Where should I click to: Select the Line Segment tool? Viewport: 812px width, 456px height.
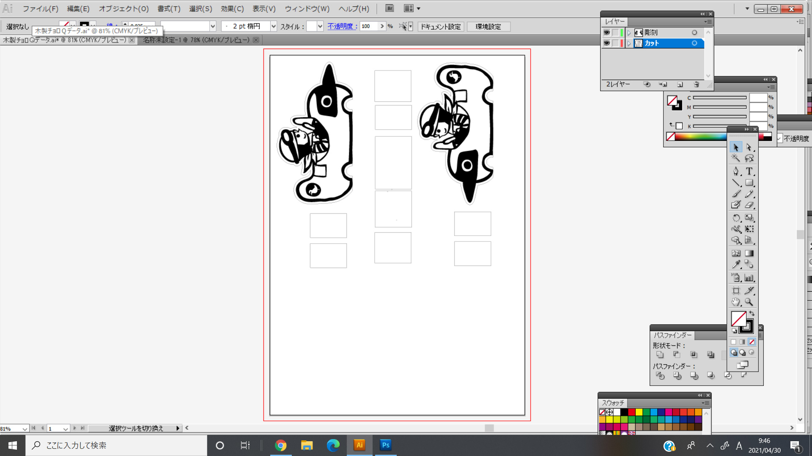(736, 183)
